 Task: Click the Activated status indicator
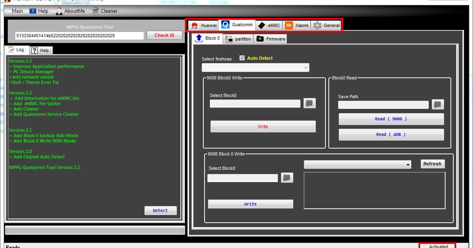pyautogui.click(x=437, y=246)
